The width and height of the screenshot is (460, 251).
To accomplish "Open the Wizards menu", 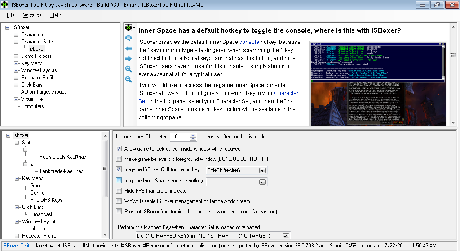I will (x=32, y=15).
